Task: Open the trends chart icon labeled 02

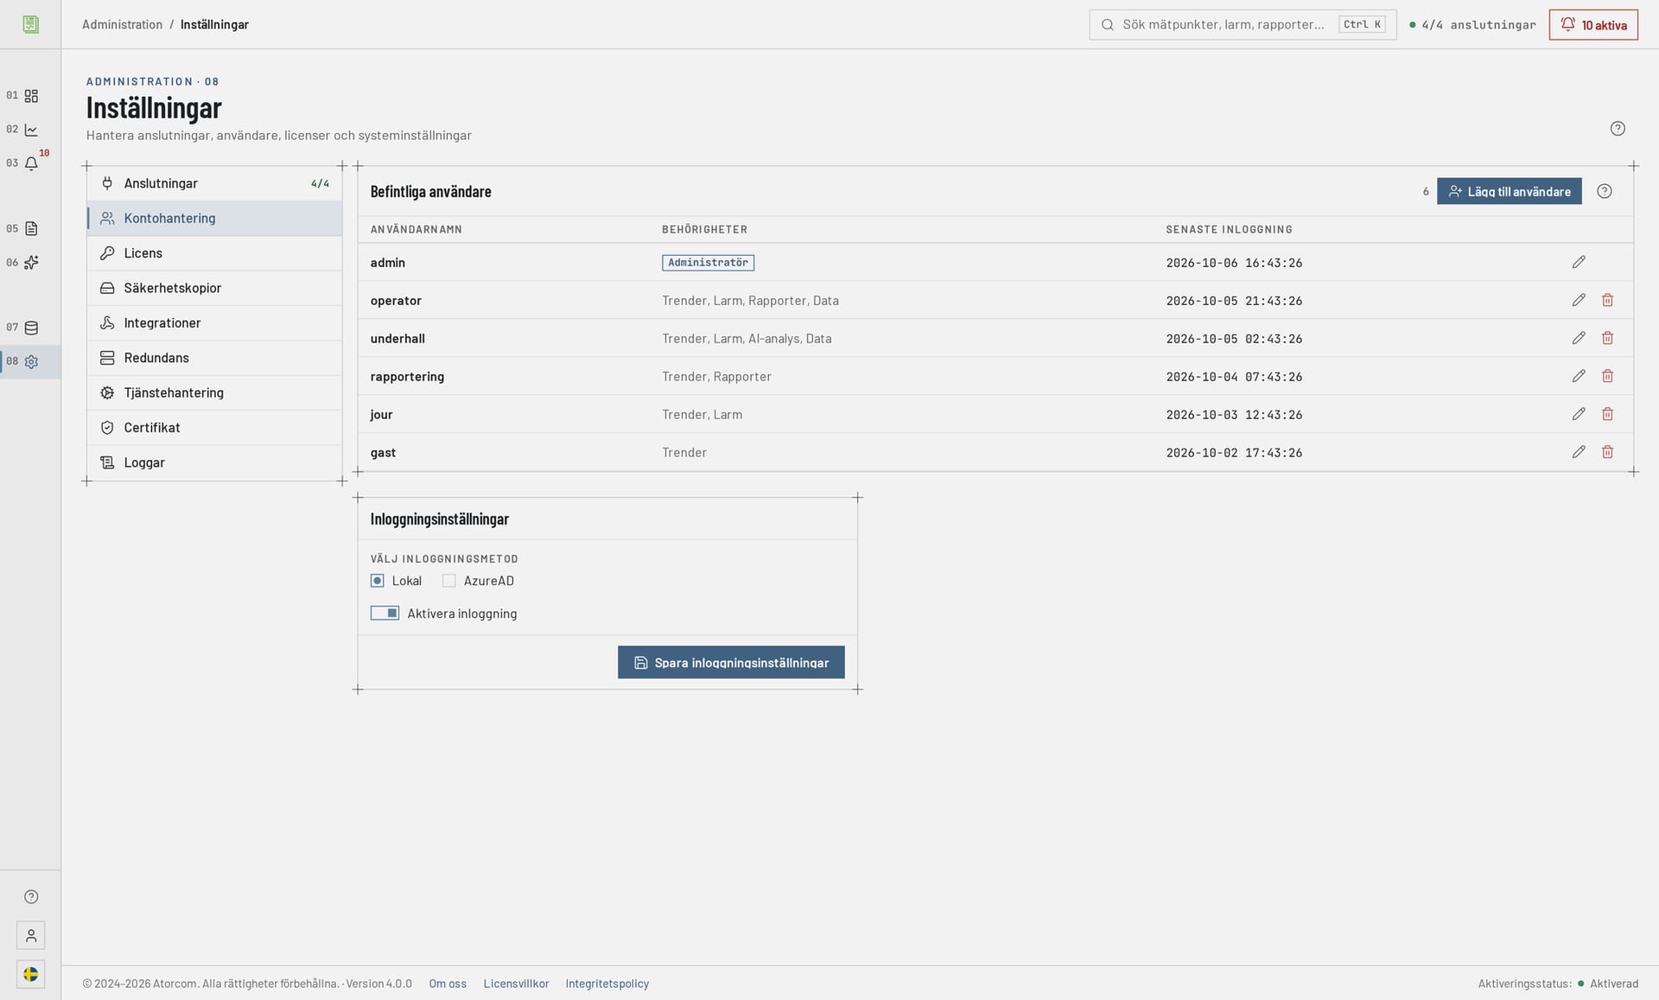Action: pos(31,130)
